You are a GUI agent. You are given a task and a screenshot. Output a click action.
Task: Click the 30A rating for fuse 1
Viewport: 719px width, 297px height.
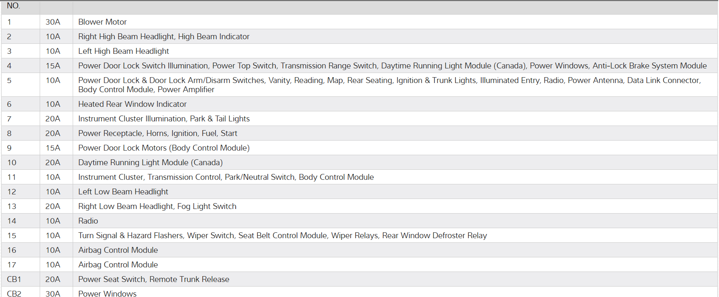tap(53, 22)
